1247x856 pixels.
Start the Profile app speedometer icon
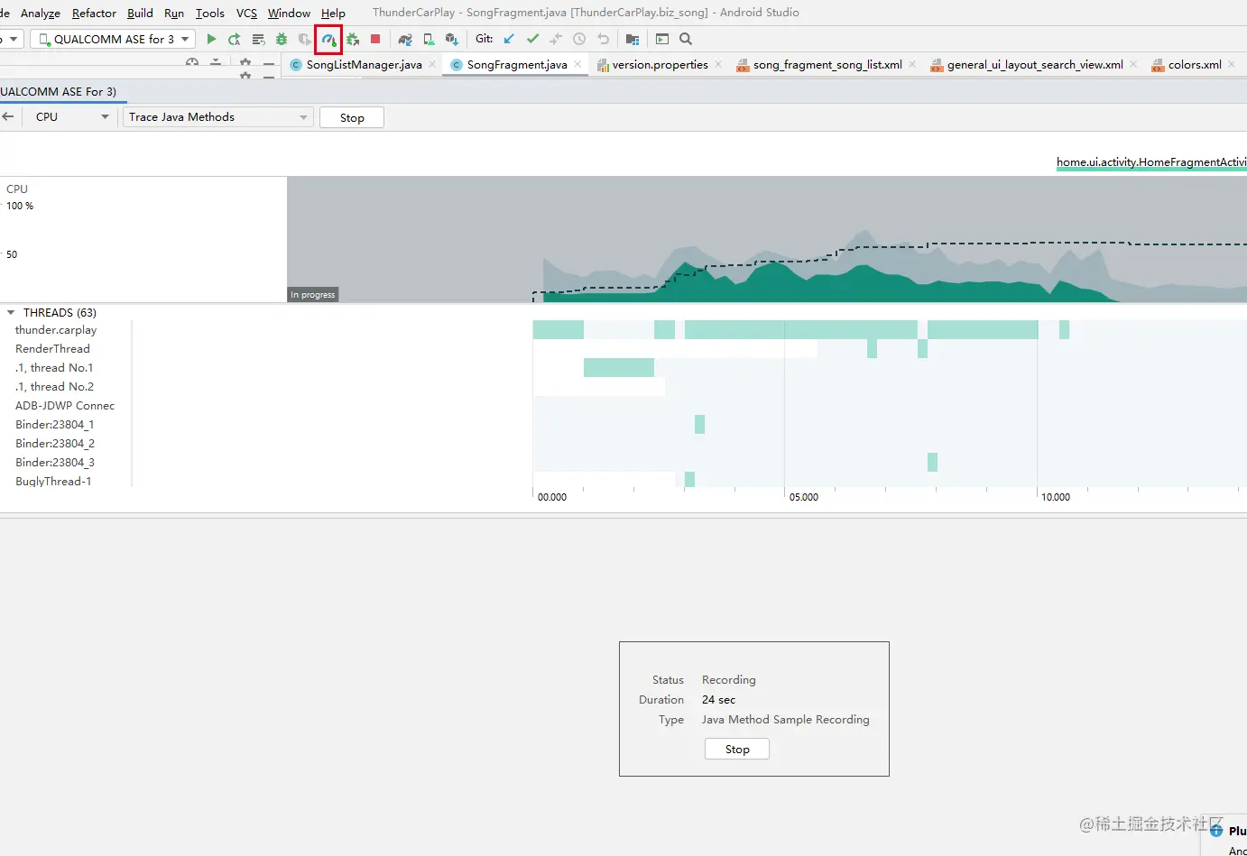[x=328, y=39]
